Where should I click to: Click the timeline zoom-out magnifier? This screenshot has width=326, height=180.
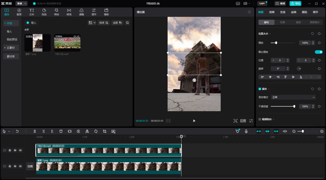pyautogui.click(x=294, y=131)
